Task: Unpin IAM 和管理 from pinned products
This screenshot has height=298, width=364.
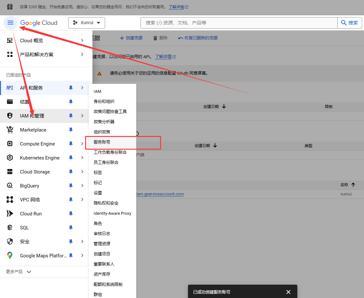Action: tap(71, 116)
